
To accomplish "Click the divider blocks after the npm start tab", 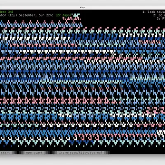I will point(50,153).
